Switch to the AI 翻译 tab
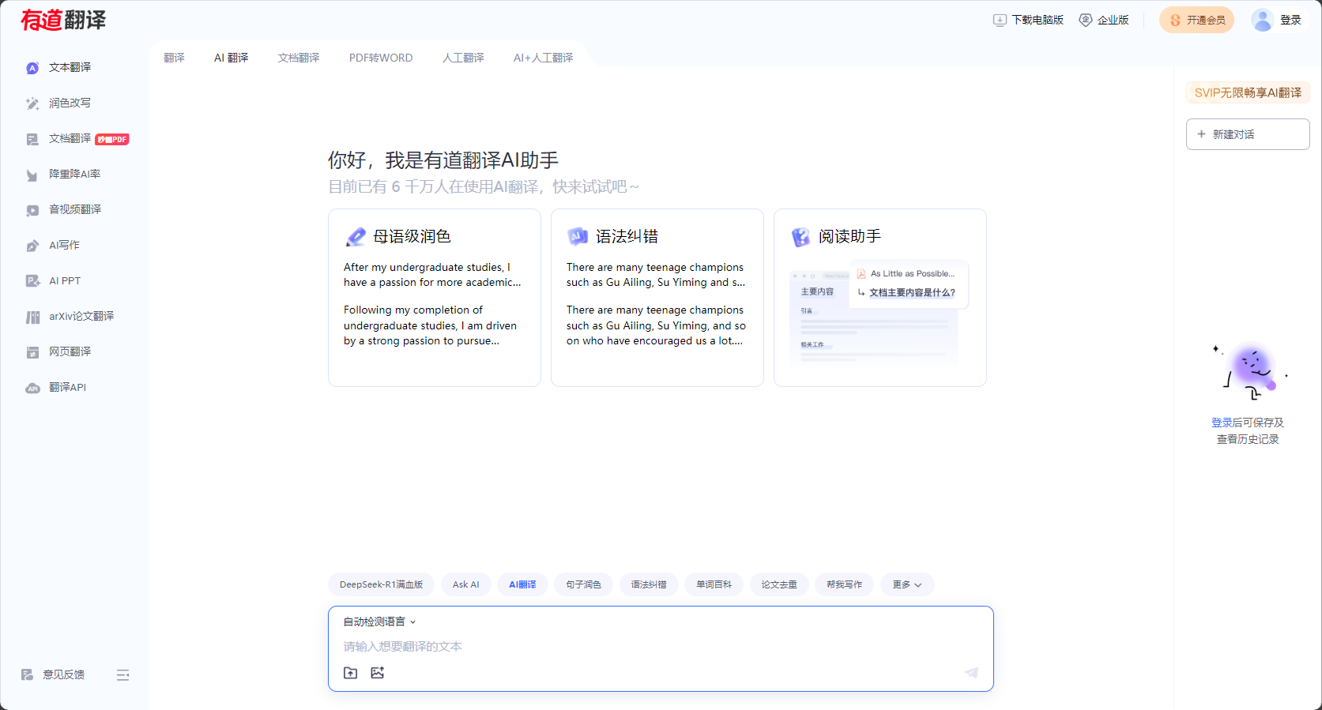Viewport: 1322px width, 710px height. pos(231,58)
